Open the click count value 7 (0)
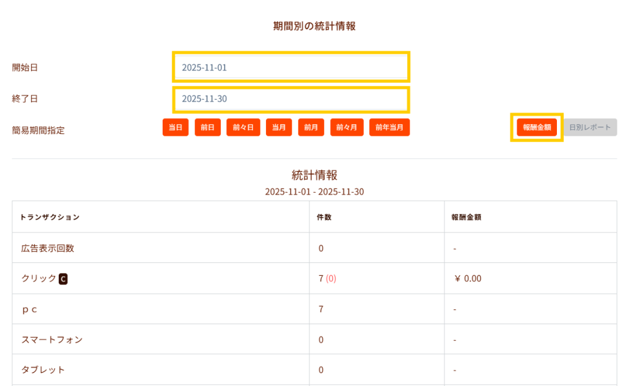 coord(327,279)
